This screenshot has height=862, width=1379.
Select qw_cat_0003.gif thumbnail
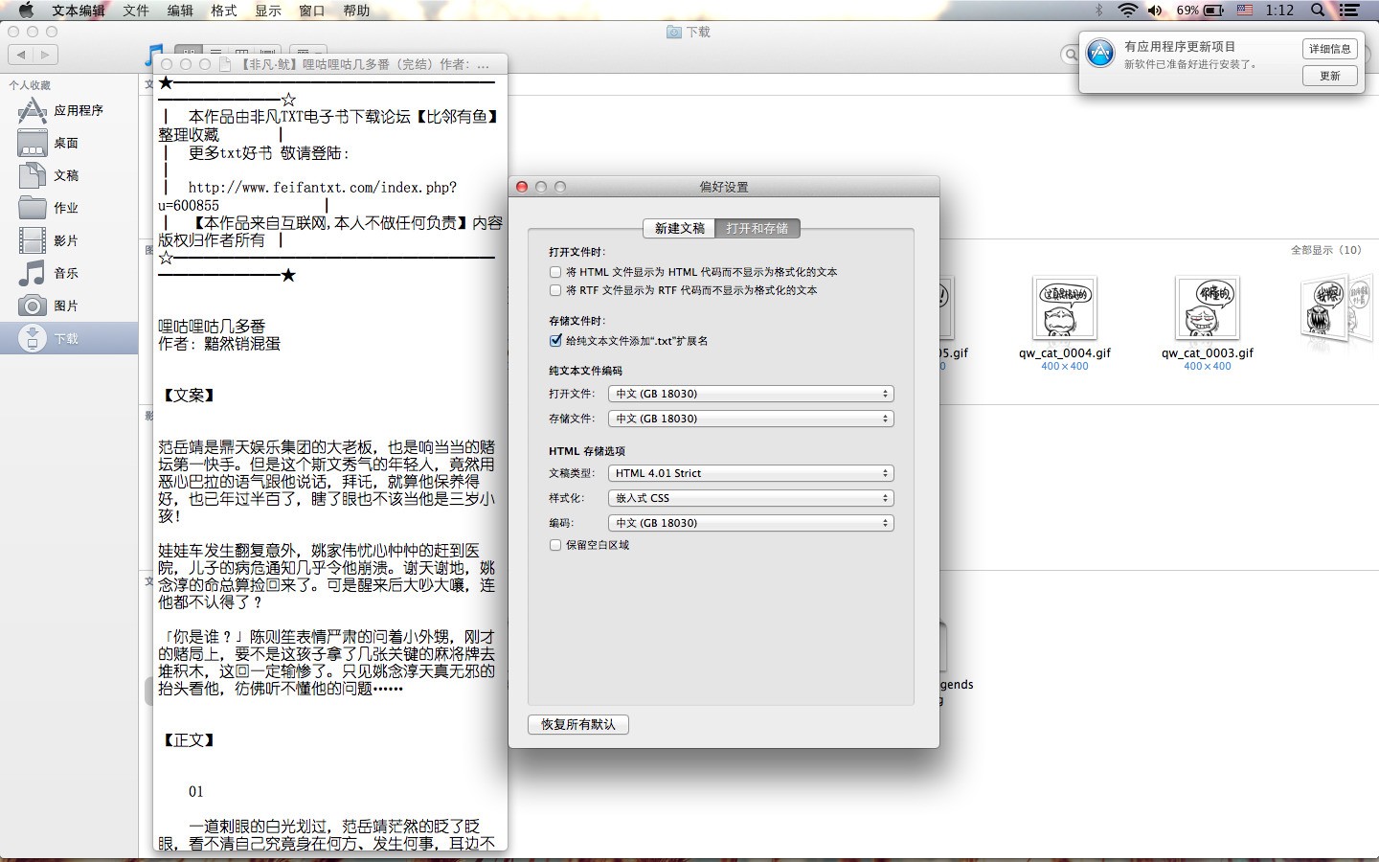coord(1208,308)
